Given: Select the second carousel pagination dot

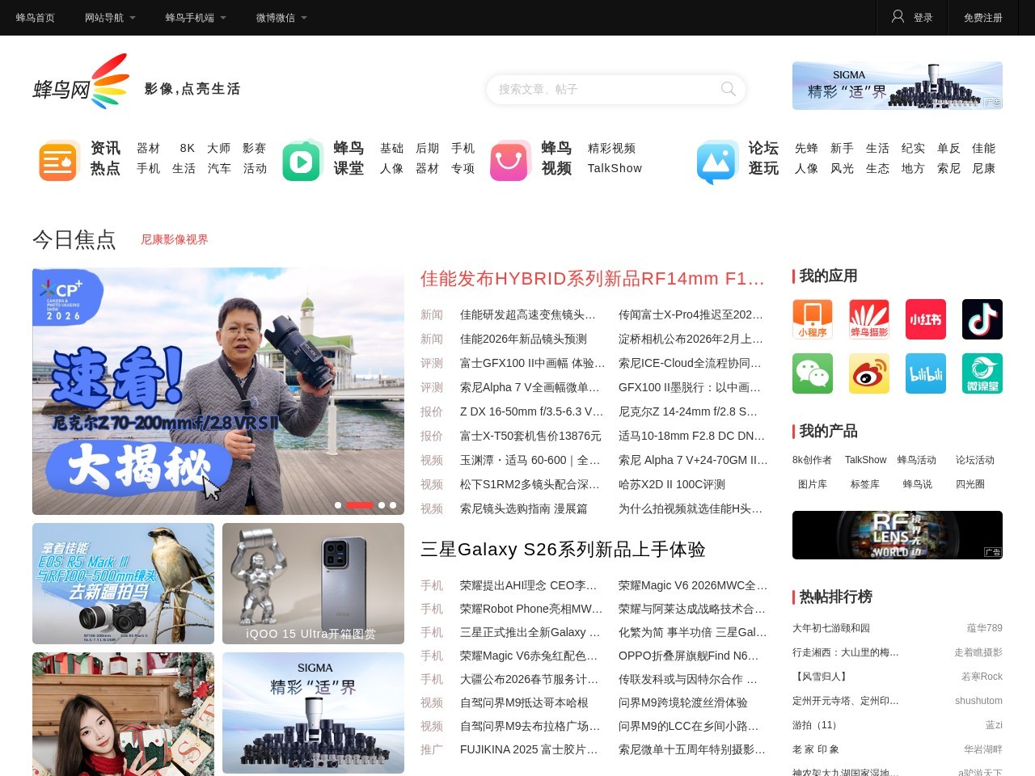Looking at the screenshot, I should [358, 505].
